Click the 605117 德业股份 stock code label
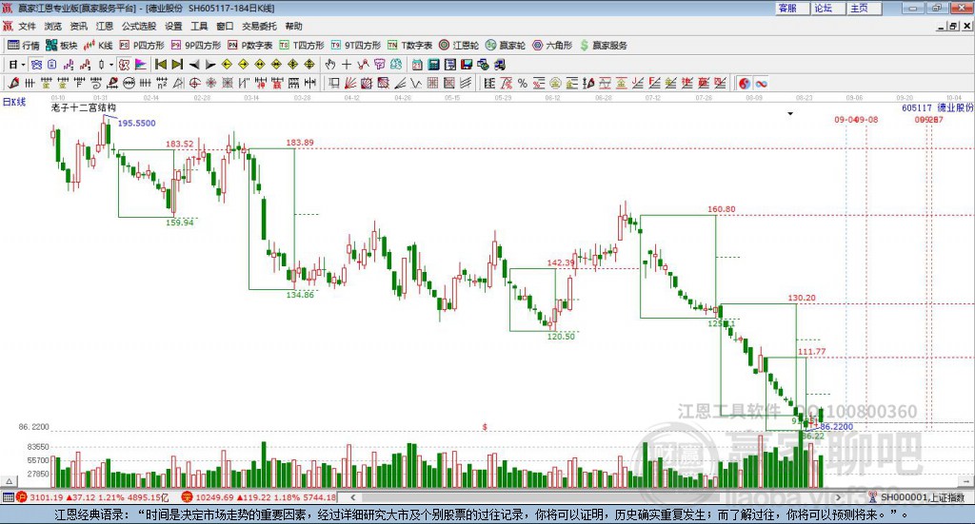The height and width of the screenshot is (524, 975). coord(937,107)
